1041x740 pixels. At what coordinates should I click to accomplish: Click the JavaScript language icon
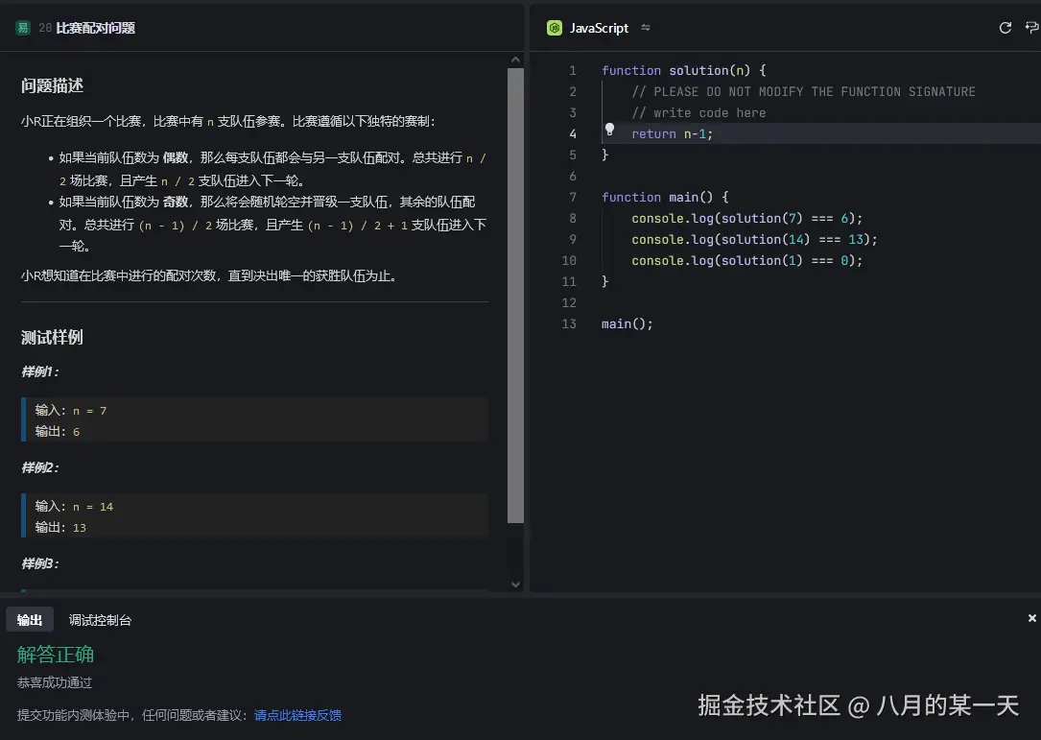point(555,28)
